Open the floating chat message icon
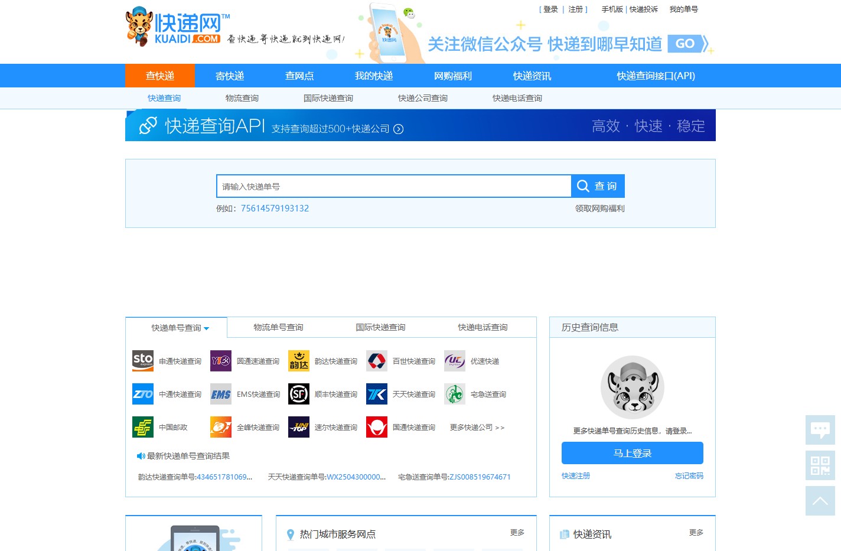Screen dimensions: 841x551 coord(820,430)
